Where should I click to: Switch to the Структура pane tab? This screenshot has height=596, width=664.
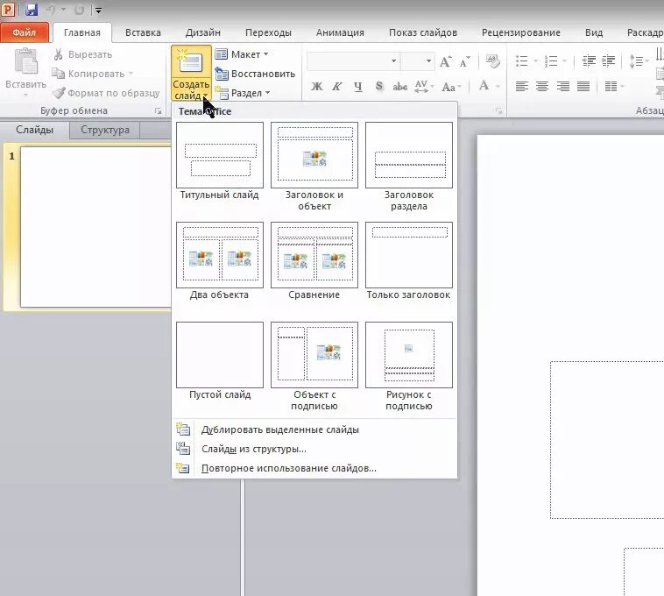(105, 130)
